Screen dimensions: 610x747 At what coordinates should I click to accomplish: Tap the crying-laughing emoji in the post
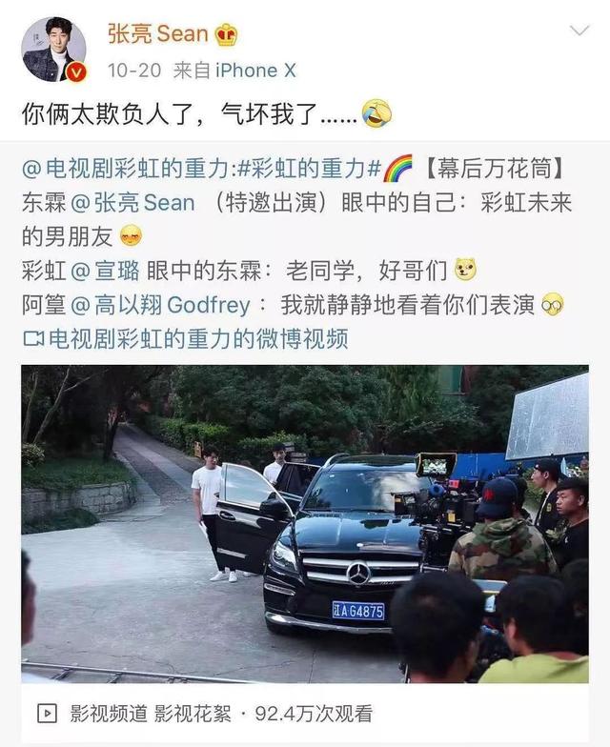(377, 114)
